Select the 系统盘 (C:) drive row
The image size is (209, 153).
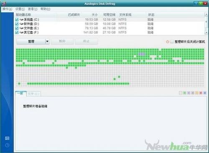pos(110,20)
